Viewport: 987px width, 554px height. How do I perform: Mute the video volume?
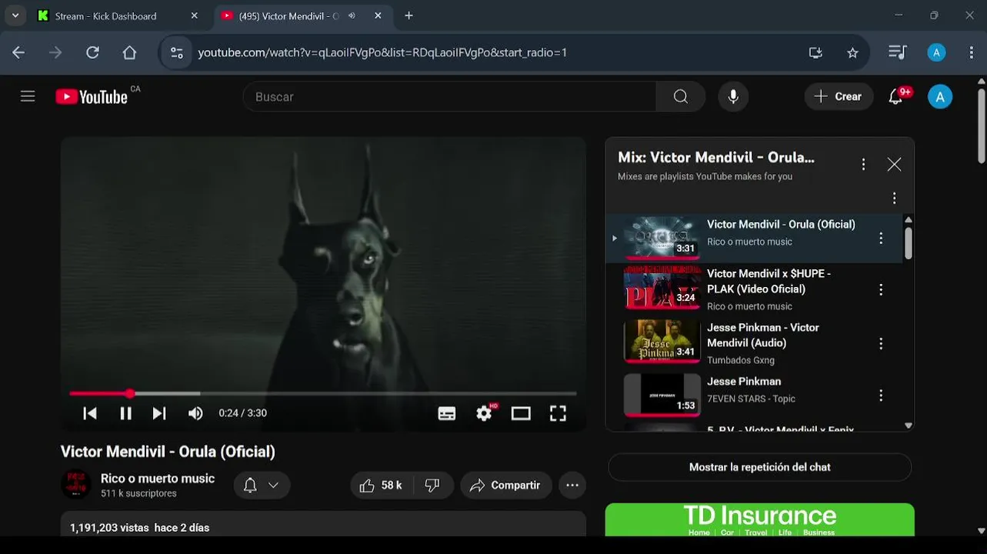click(x=195, y=413)
